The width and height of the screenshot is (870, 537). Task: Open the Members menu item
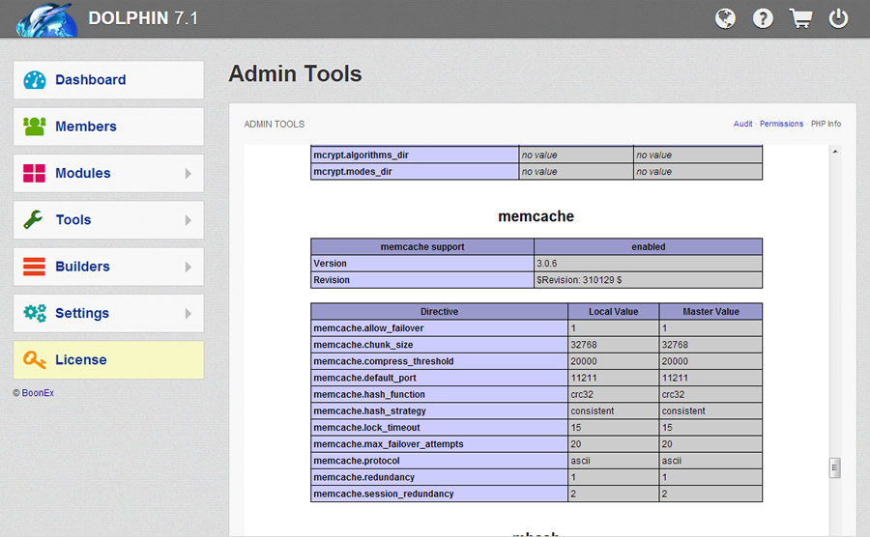pos(86,127)
